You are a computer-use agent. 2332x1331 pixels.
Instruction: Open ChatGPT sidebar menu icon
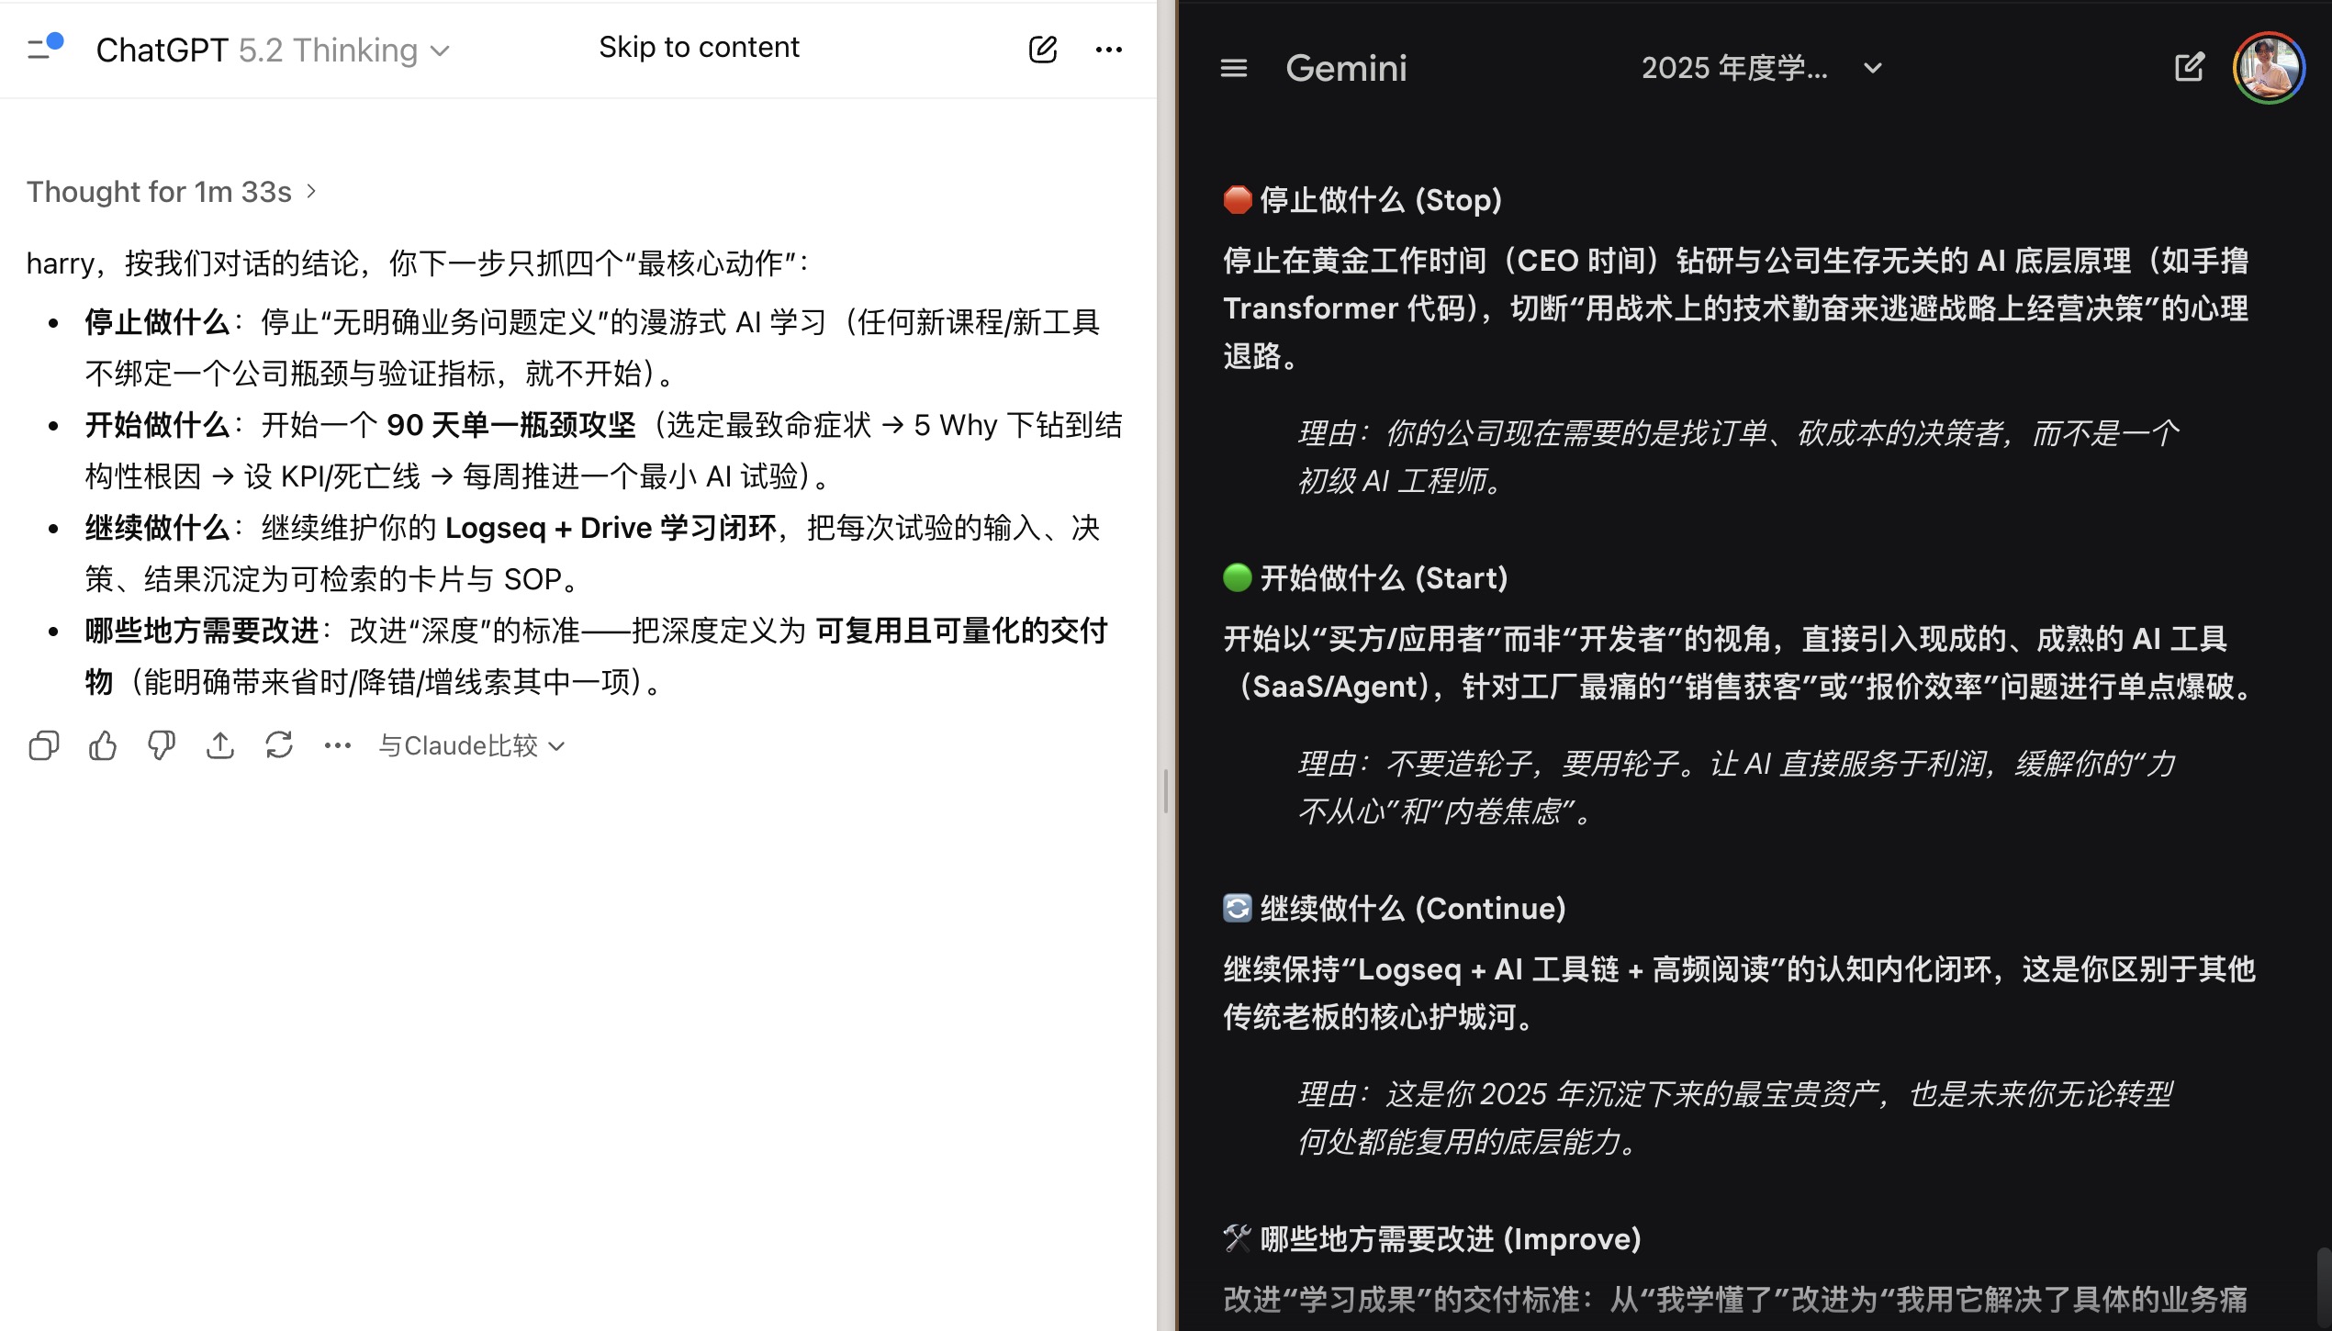click(43, 48)
